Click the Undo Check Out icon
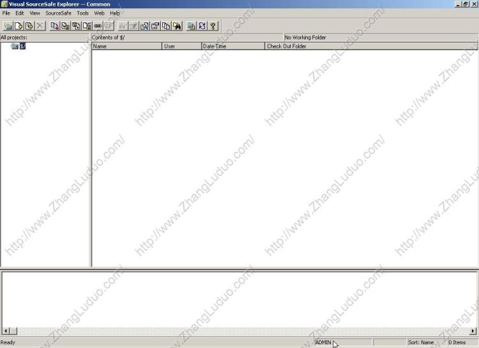Viewport: 479px width, 348px height. coord(87,26)
